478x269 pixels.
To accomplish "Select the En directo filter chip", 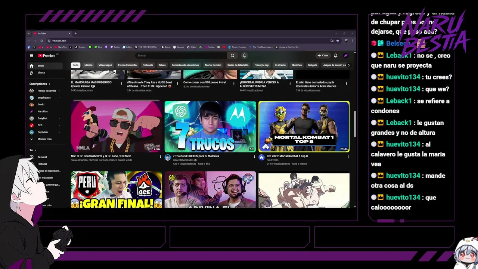I will tap(280, 65).
